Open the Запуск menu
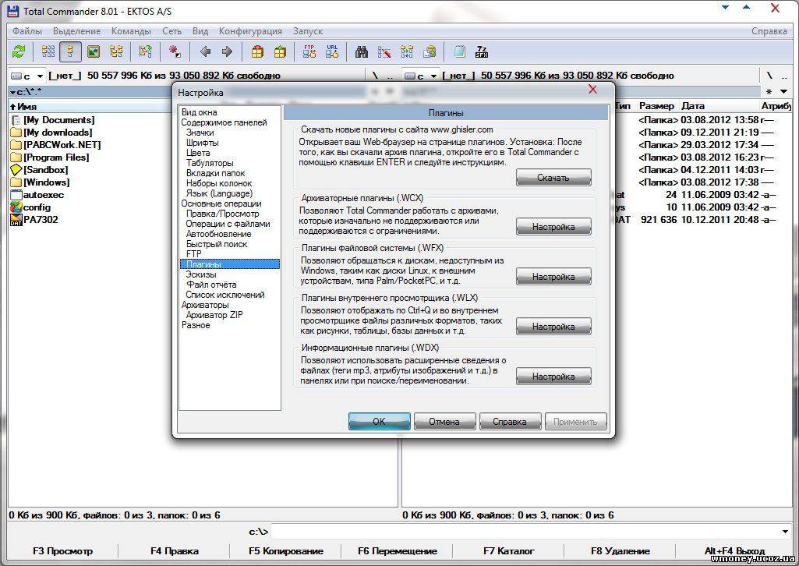The image size is (799, 566). pyautogui.click(x=308, y=31)
